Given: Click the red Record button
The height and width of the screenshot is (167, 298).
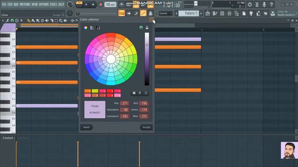Looking at the screenshot, I should point(101,5).
